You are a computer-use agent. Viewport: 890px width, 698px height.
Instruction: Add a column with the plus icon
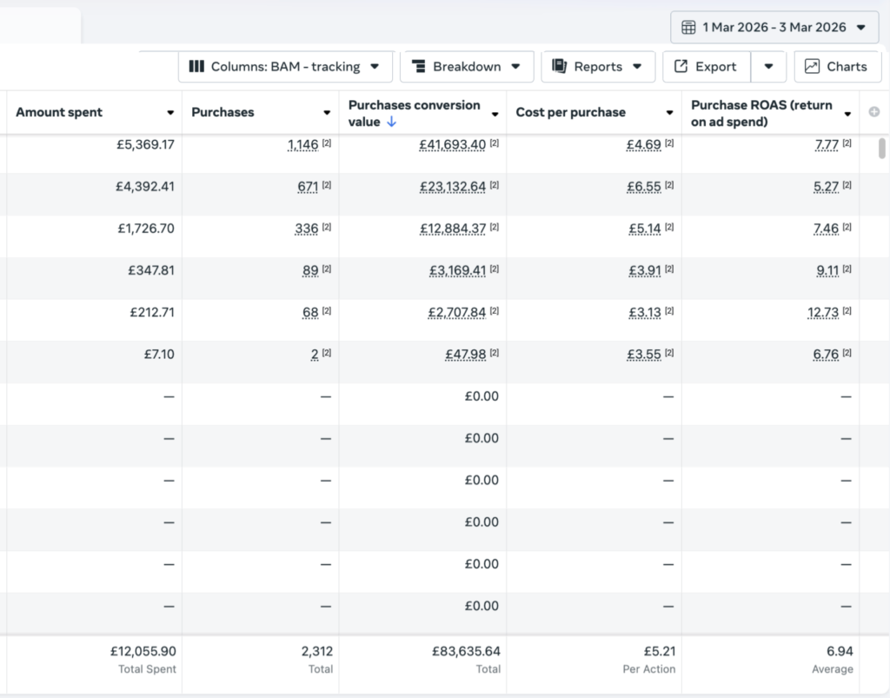click(874, 112)
